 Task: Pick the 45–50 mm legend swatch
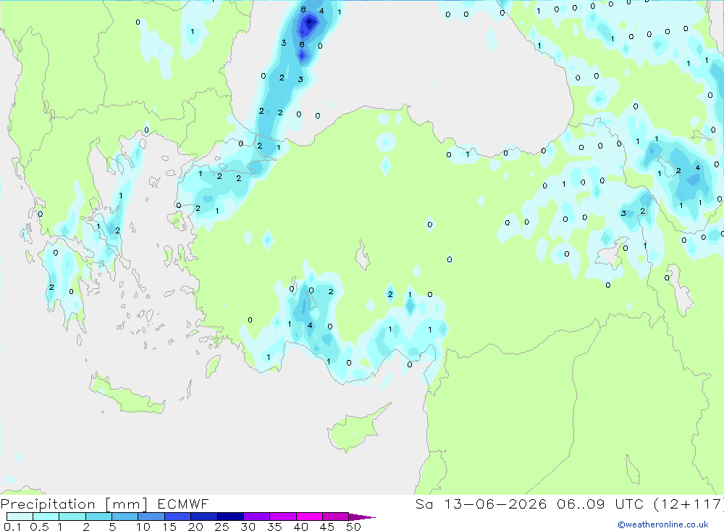pyautogui.click(x=336, y=517)
